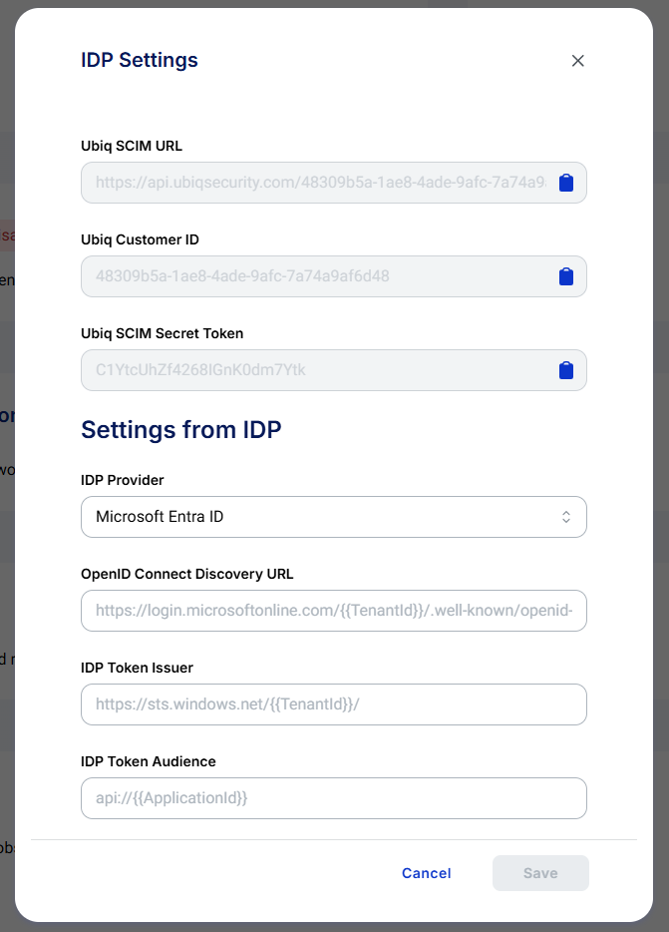This screenshot has height=932, width=669.
Task: Cancel the IDP settings changes
Action: click(x=427, y=873)
